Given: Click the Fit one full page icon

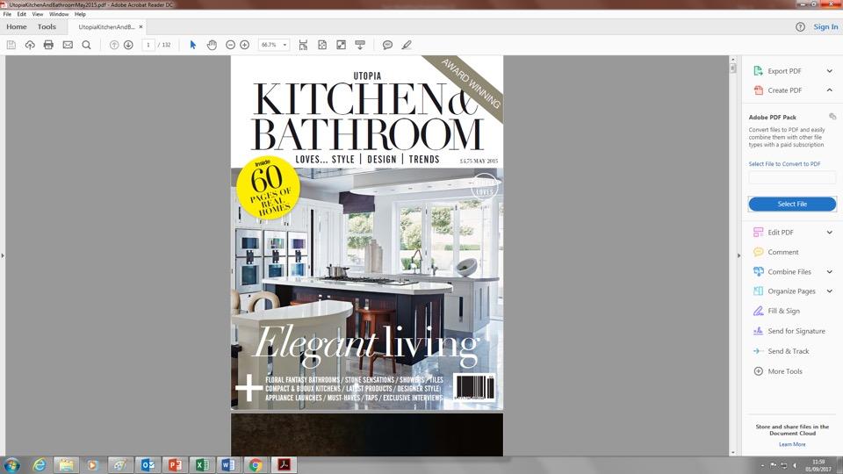Looking at the screenshot, I should point(322,45).
